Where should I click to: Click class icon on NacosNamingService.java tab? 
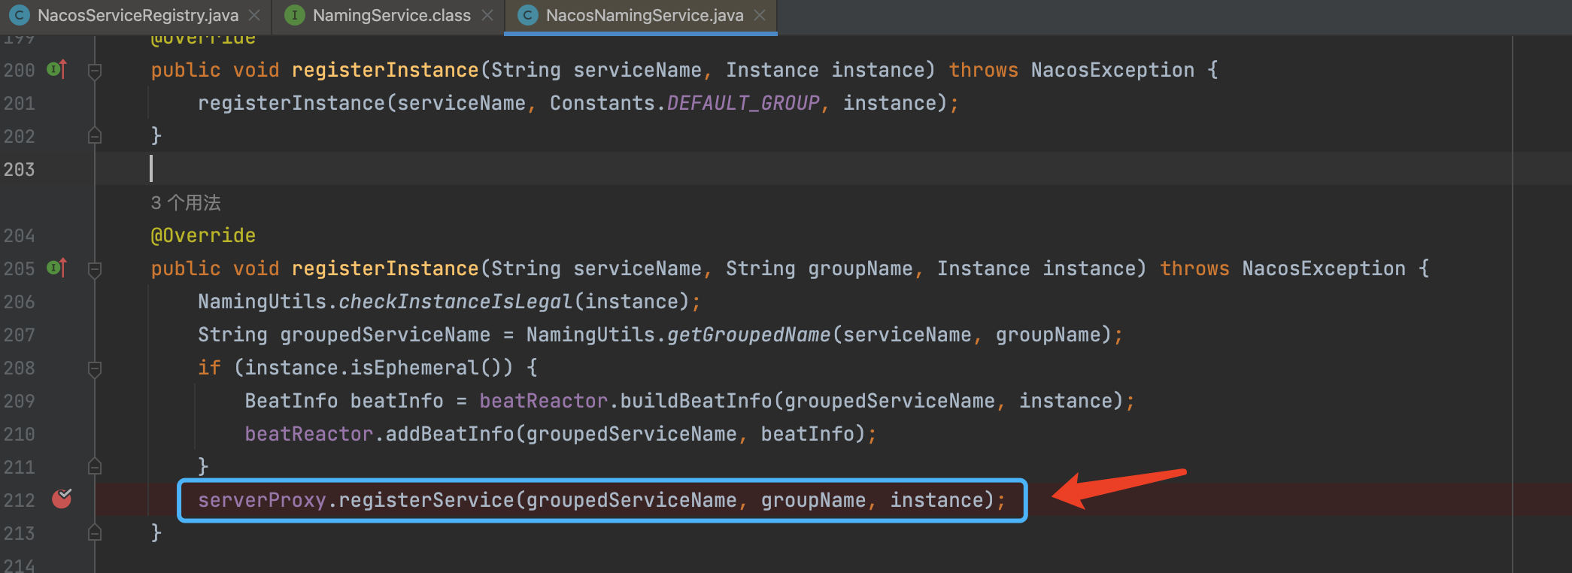(x=528, y=15)
